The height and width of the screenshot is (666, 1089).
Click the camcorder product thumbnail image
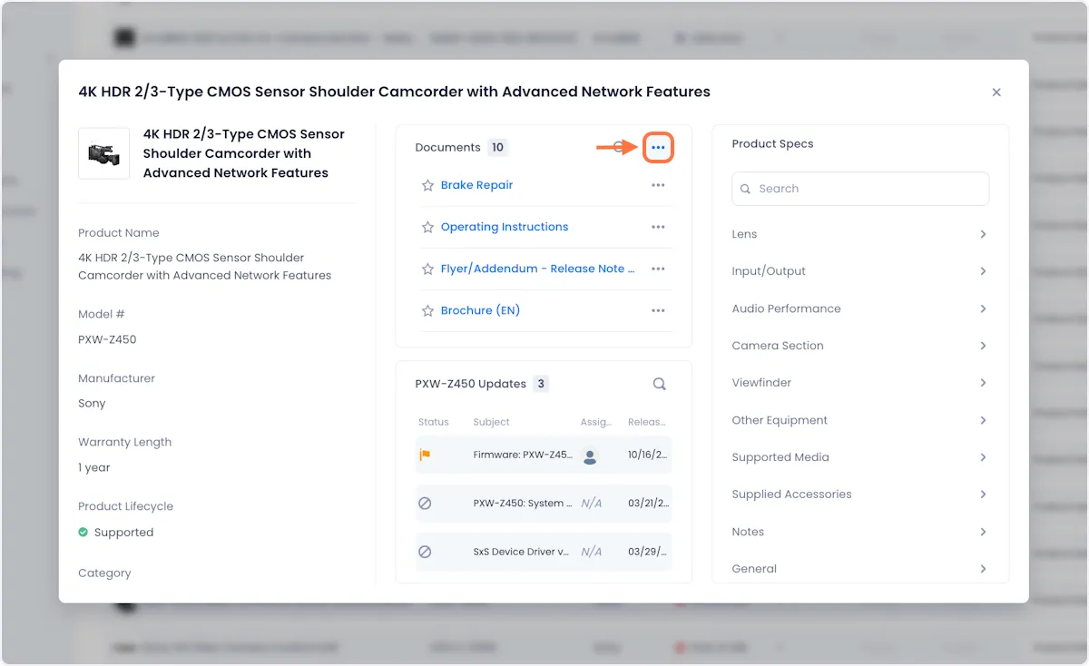pos(103,153)
